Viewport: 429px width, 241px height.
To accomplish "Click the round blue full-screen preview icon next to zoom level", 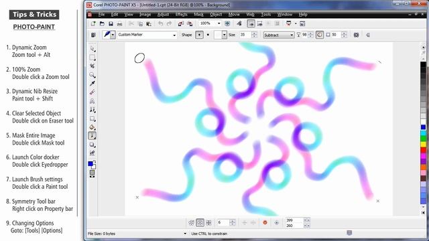I will coord(227,24).
